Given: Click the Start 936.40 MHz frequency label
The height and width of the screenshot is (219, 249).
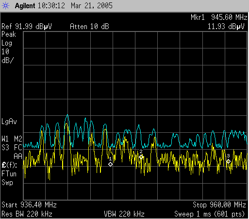Looking at the screenshot, I should pos(29,205).
